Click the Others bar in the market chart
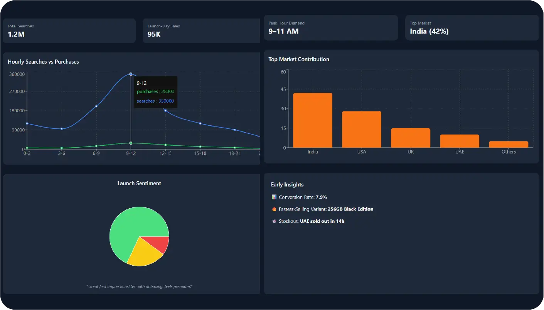The image size is (544, 310). 508,144
